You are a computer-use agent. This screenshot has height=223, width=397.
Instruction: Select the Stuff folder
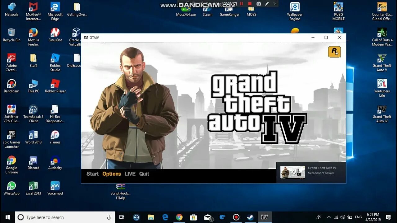click(33, 60)
